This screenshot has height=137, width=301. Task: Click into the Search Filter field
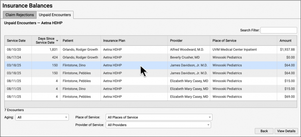tap(278, 30)
